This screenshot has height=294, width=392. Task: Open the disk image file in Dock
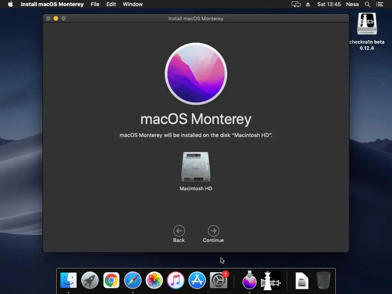click(302, 281)
